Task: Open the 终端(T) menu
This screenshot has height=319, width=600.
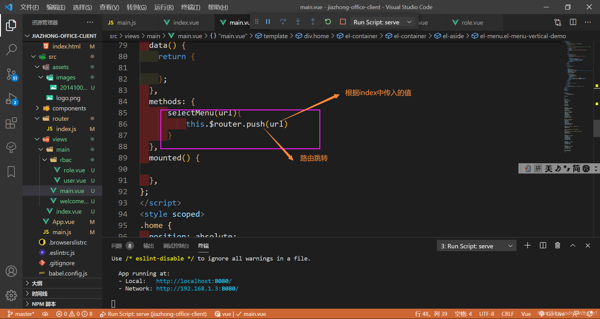Action: click(x=190, y=7)
